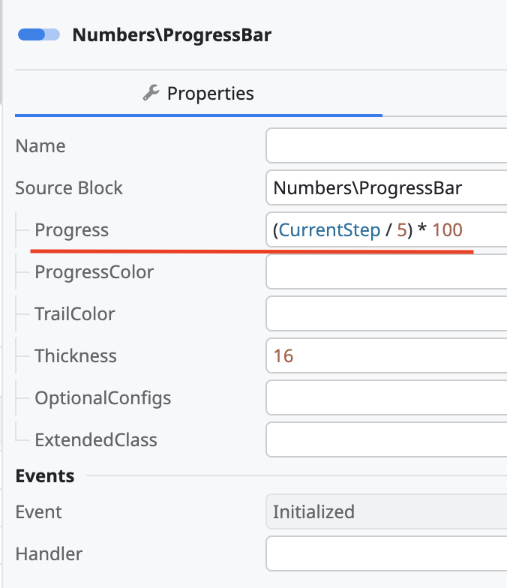The height and width of the screenshot is (588, 507).
Task: Click the Numbers\ProgressBar header title
Action: [171, 34]
